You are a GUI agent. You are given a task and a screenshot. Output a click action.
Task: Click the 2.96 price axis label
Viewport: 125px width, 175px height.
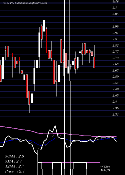pyautogui.click(x=115, y=26)
